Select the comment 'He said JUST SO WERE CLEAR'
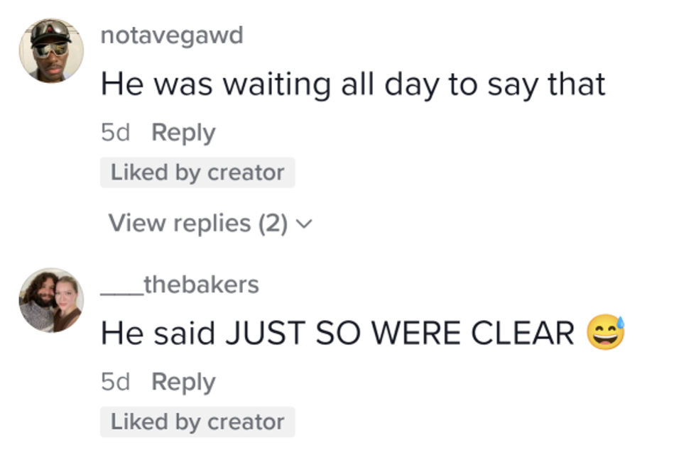The height and width of the screenshot is (452, 696). pos(337,334)
